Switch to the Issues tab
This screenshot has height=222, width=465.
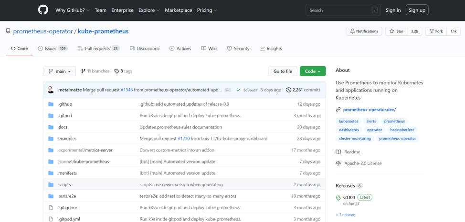[x=53, y=49]
